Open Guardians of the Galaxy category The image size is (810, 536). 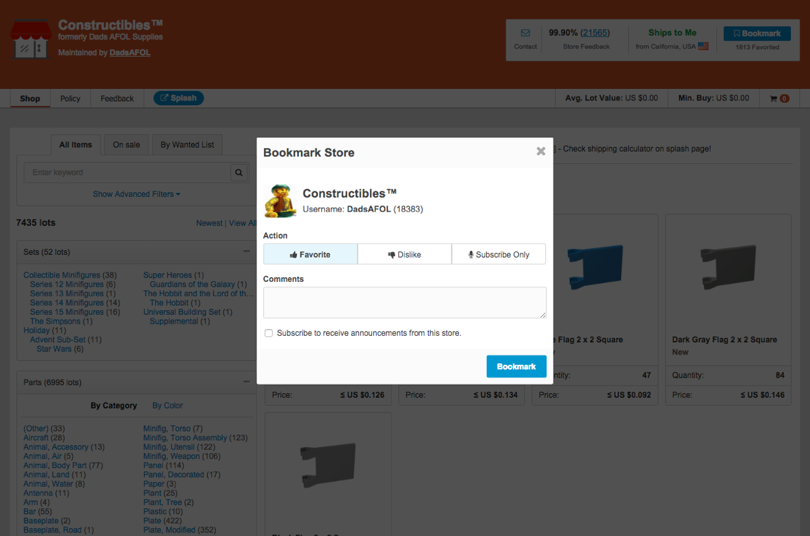192,285
